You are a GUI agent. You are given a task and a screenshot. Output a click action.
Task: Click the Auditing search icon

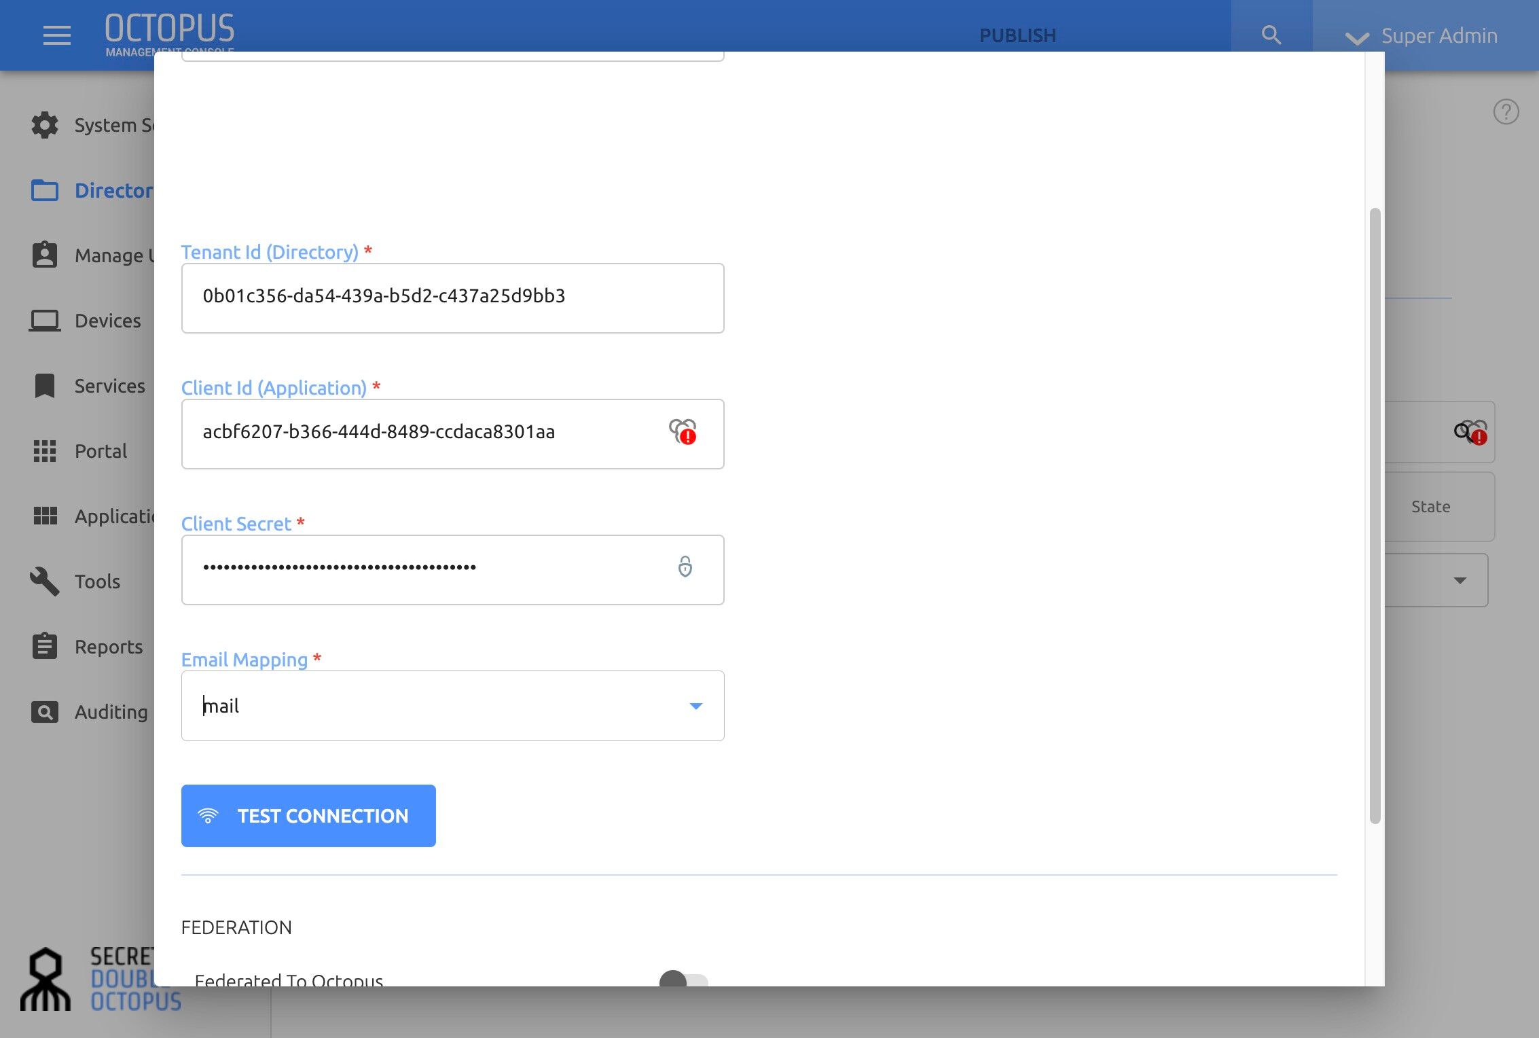coord(45,712)
